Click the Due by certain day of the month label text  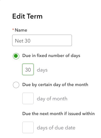point(55,85)
